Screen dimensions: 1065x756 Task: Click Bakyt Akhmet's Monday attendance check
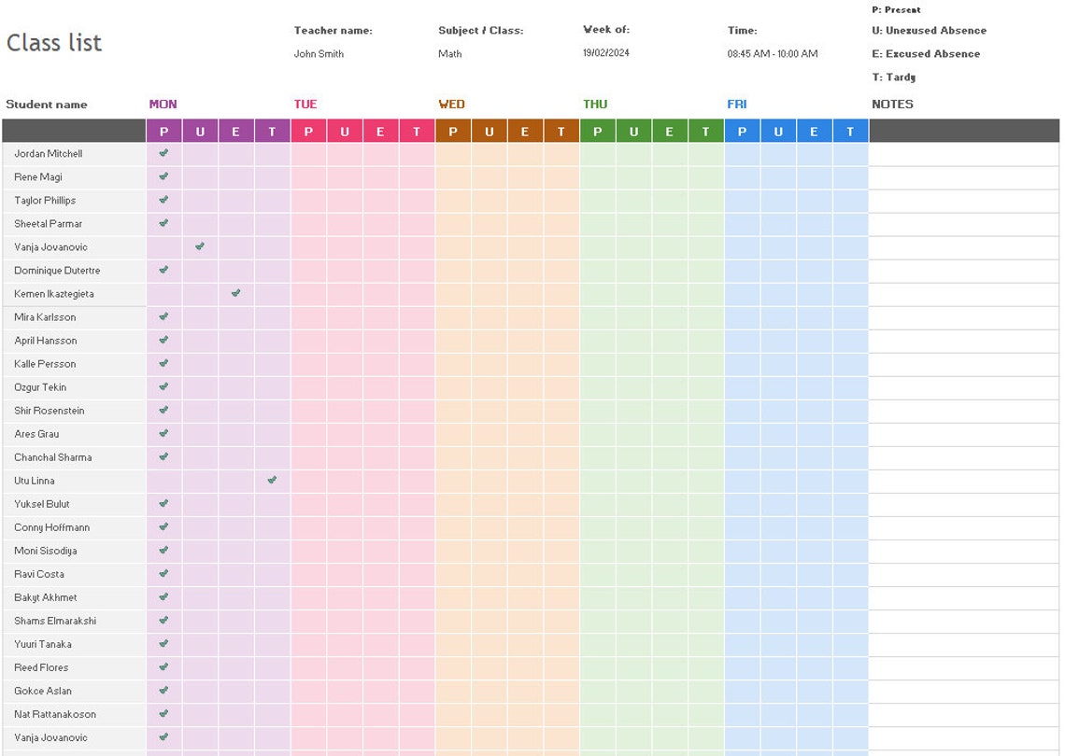(x=163, y=597)
